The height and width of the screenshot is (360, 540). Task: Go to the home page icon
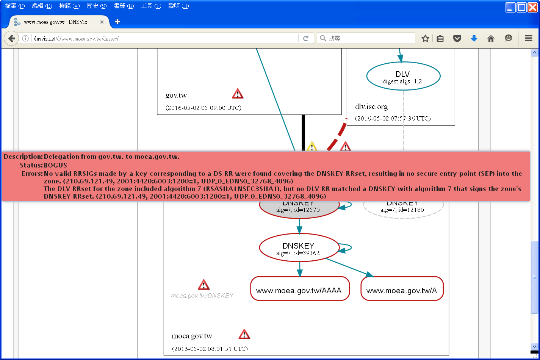point(491,38)
